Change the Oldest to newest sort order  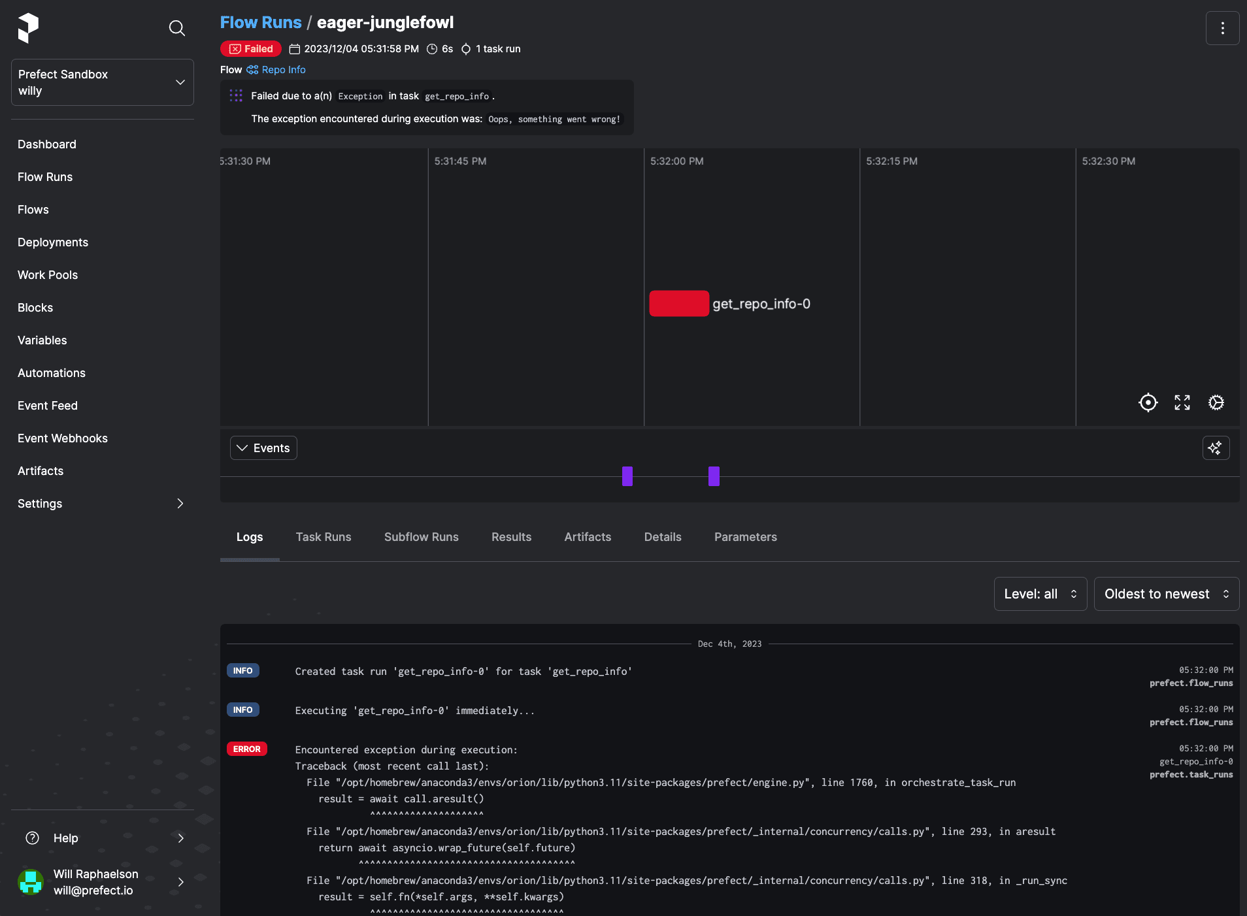[1166, 594]
